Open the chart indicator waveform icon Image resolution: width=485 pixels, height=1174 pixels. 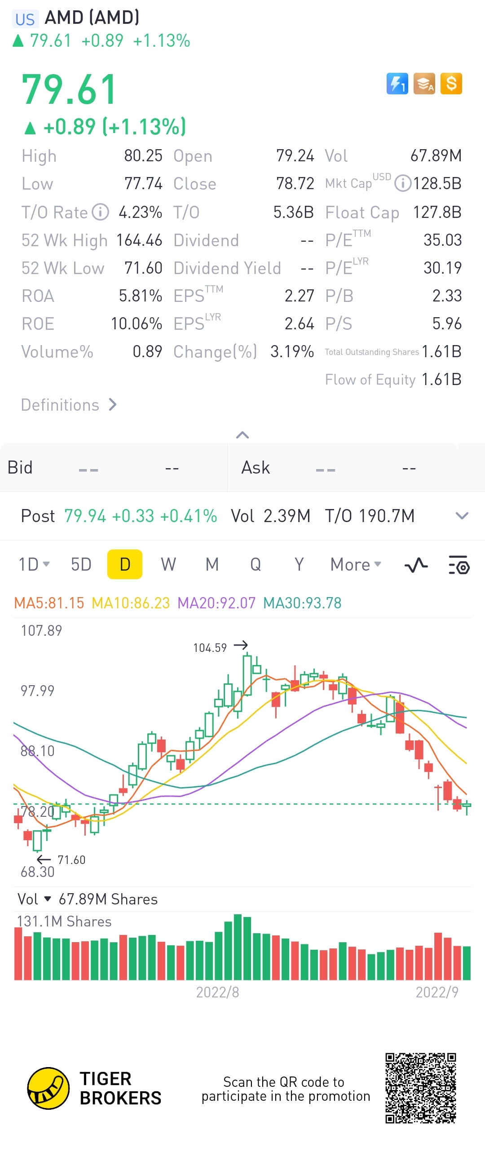pos(416,565)
